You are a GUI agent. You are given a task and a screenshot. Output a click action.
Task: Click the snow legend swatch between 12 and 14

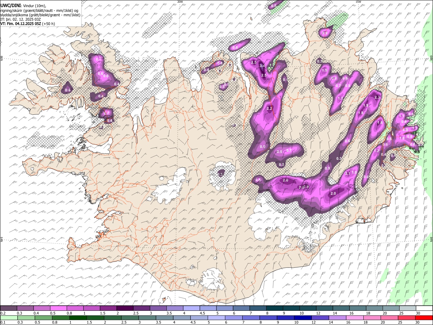324,308
